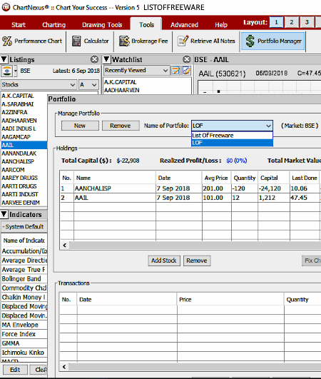This screenshot has height=379, width=321.
Task: Click the Remove button under Holdings
Action: pyautogui.click(x=197, y=261)
